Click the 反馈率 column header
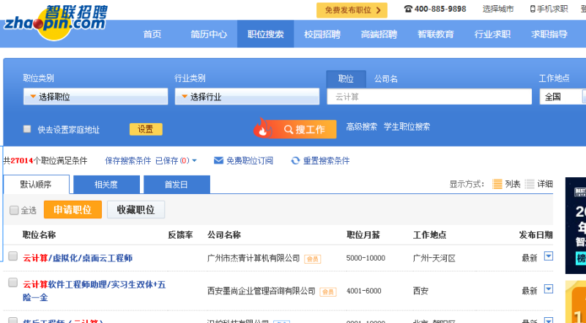The height and width of the screenshot is (323, 586). point(180,235)
